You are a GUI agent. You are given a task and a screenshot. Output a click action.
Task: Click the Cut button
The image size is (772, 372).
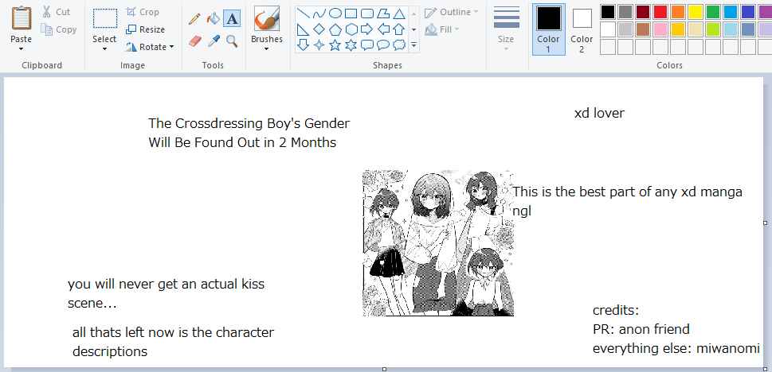[56, 12]
